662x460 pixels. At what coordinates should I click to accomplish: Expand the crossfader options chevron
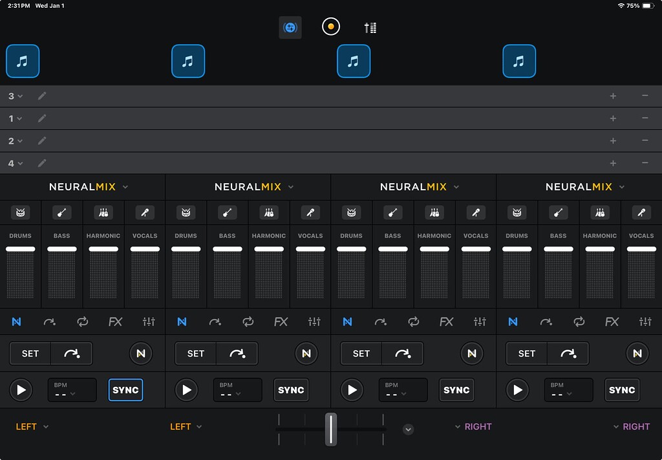click(x=407, y=429)
